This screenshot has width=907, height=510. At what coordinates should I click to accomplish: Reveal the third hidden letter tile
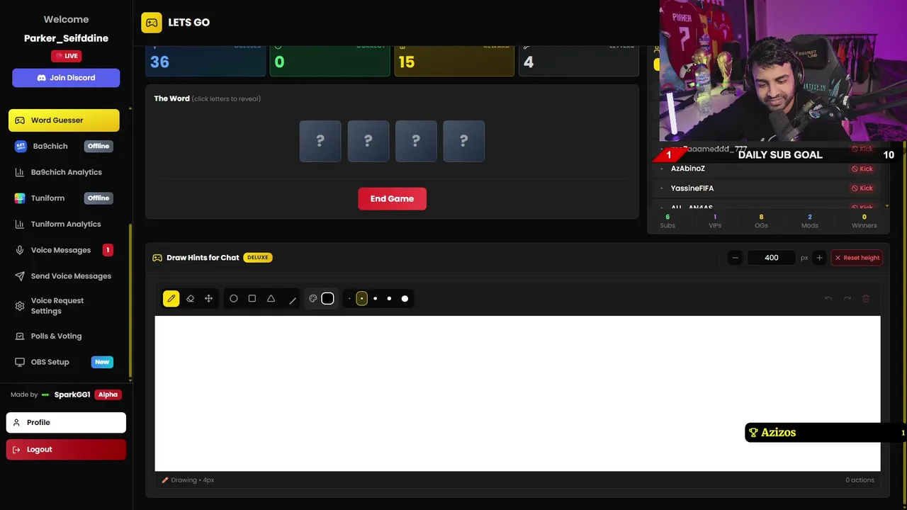[x=416, y=141]
